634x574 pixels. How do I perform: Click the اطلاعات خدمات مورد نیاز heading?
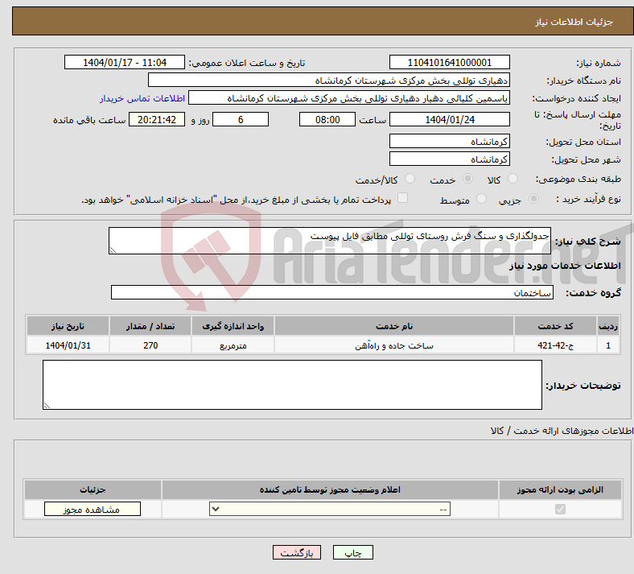tap(565, 266)
